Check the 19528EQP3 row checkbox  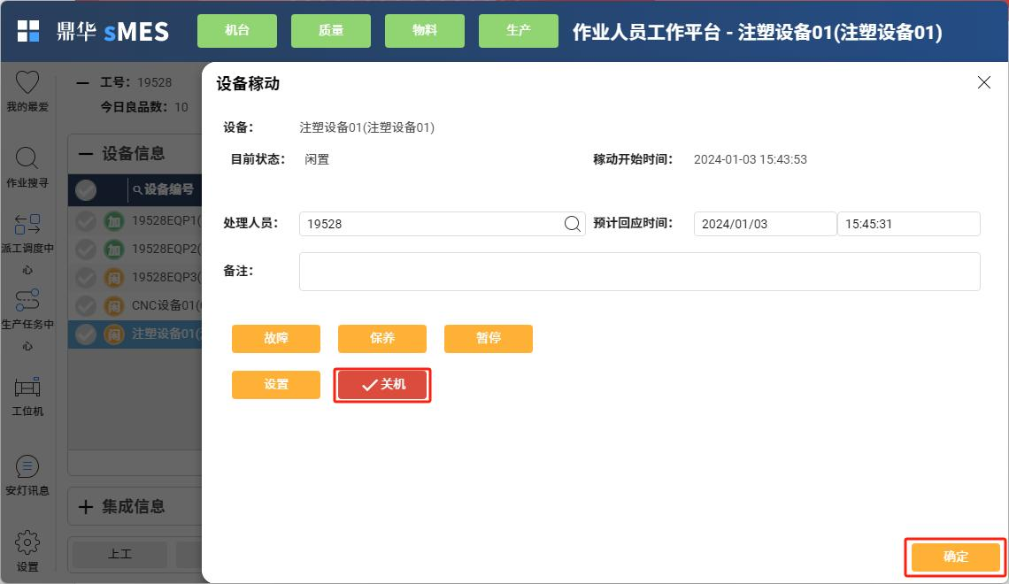click(86, 278)
